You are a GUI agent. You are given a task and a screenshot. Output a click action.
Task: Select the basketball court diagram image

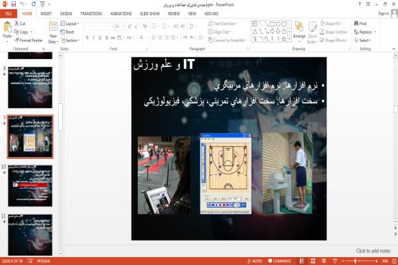coord(226,174)
